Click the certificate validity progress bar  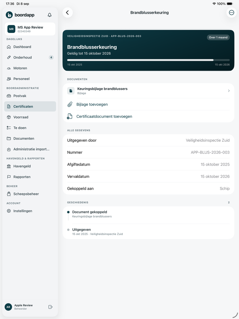148,60
